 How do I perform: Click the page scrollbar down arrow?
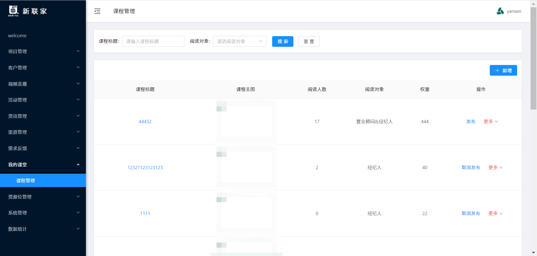pyautogui.click(x=533, y=253)
